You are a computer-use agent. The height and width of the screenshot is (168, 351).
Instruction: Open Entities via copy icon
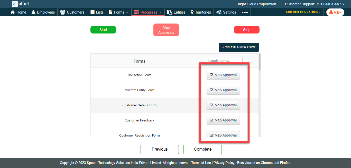pyautogui.click(x=169, y=12)
